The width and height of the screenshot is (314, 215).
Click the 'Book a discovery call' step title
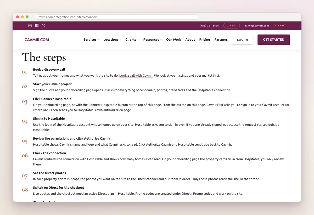click(x=49, y=70)
